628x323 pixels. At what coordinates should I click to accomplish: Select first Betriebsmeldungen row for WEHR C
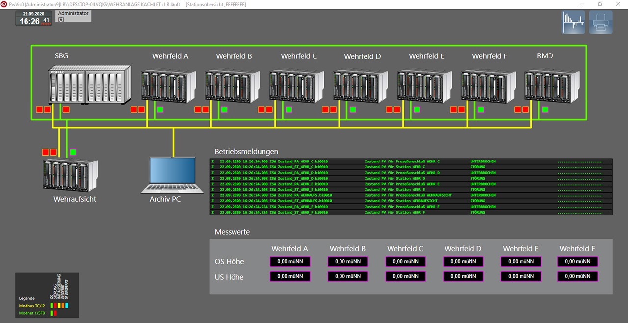pyautogui.click(x=411, y=161)
